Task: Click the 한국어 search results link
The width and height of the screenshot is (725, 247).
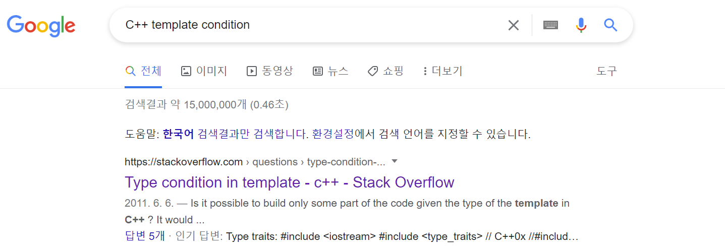Action: 178,135
